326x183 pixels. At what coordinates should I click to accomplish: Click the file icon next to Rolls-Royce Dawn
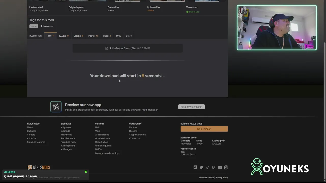click(x=107, y=48)
